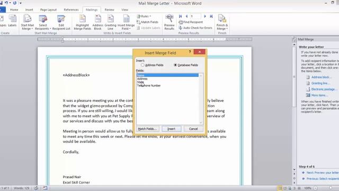Image resolution: width=339 pixels, height=191 pixels.
Task: Click Words: 129 in status bar
Action: 21,188
